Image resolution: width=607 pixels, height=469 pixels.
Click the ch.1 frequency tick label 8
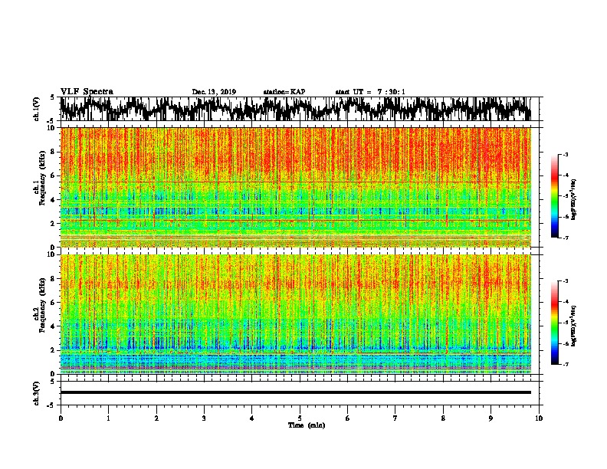coord(53,152)
